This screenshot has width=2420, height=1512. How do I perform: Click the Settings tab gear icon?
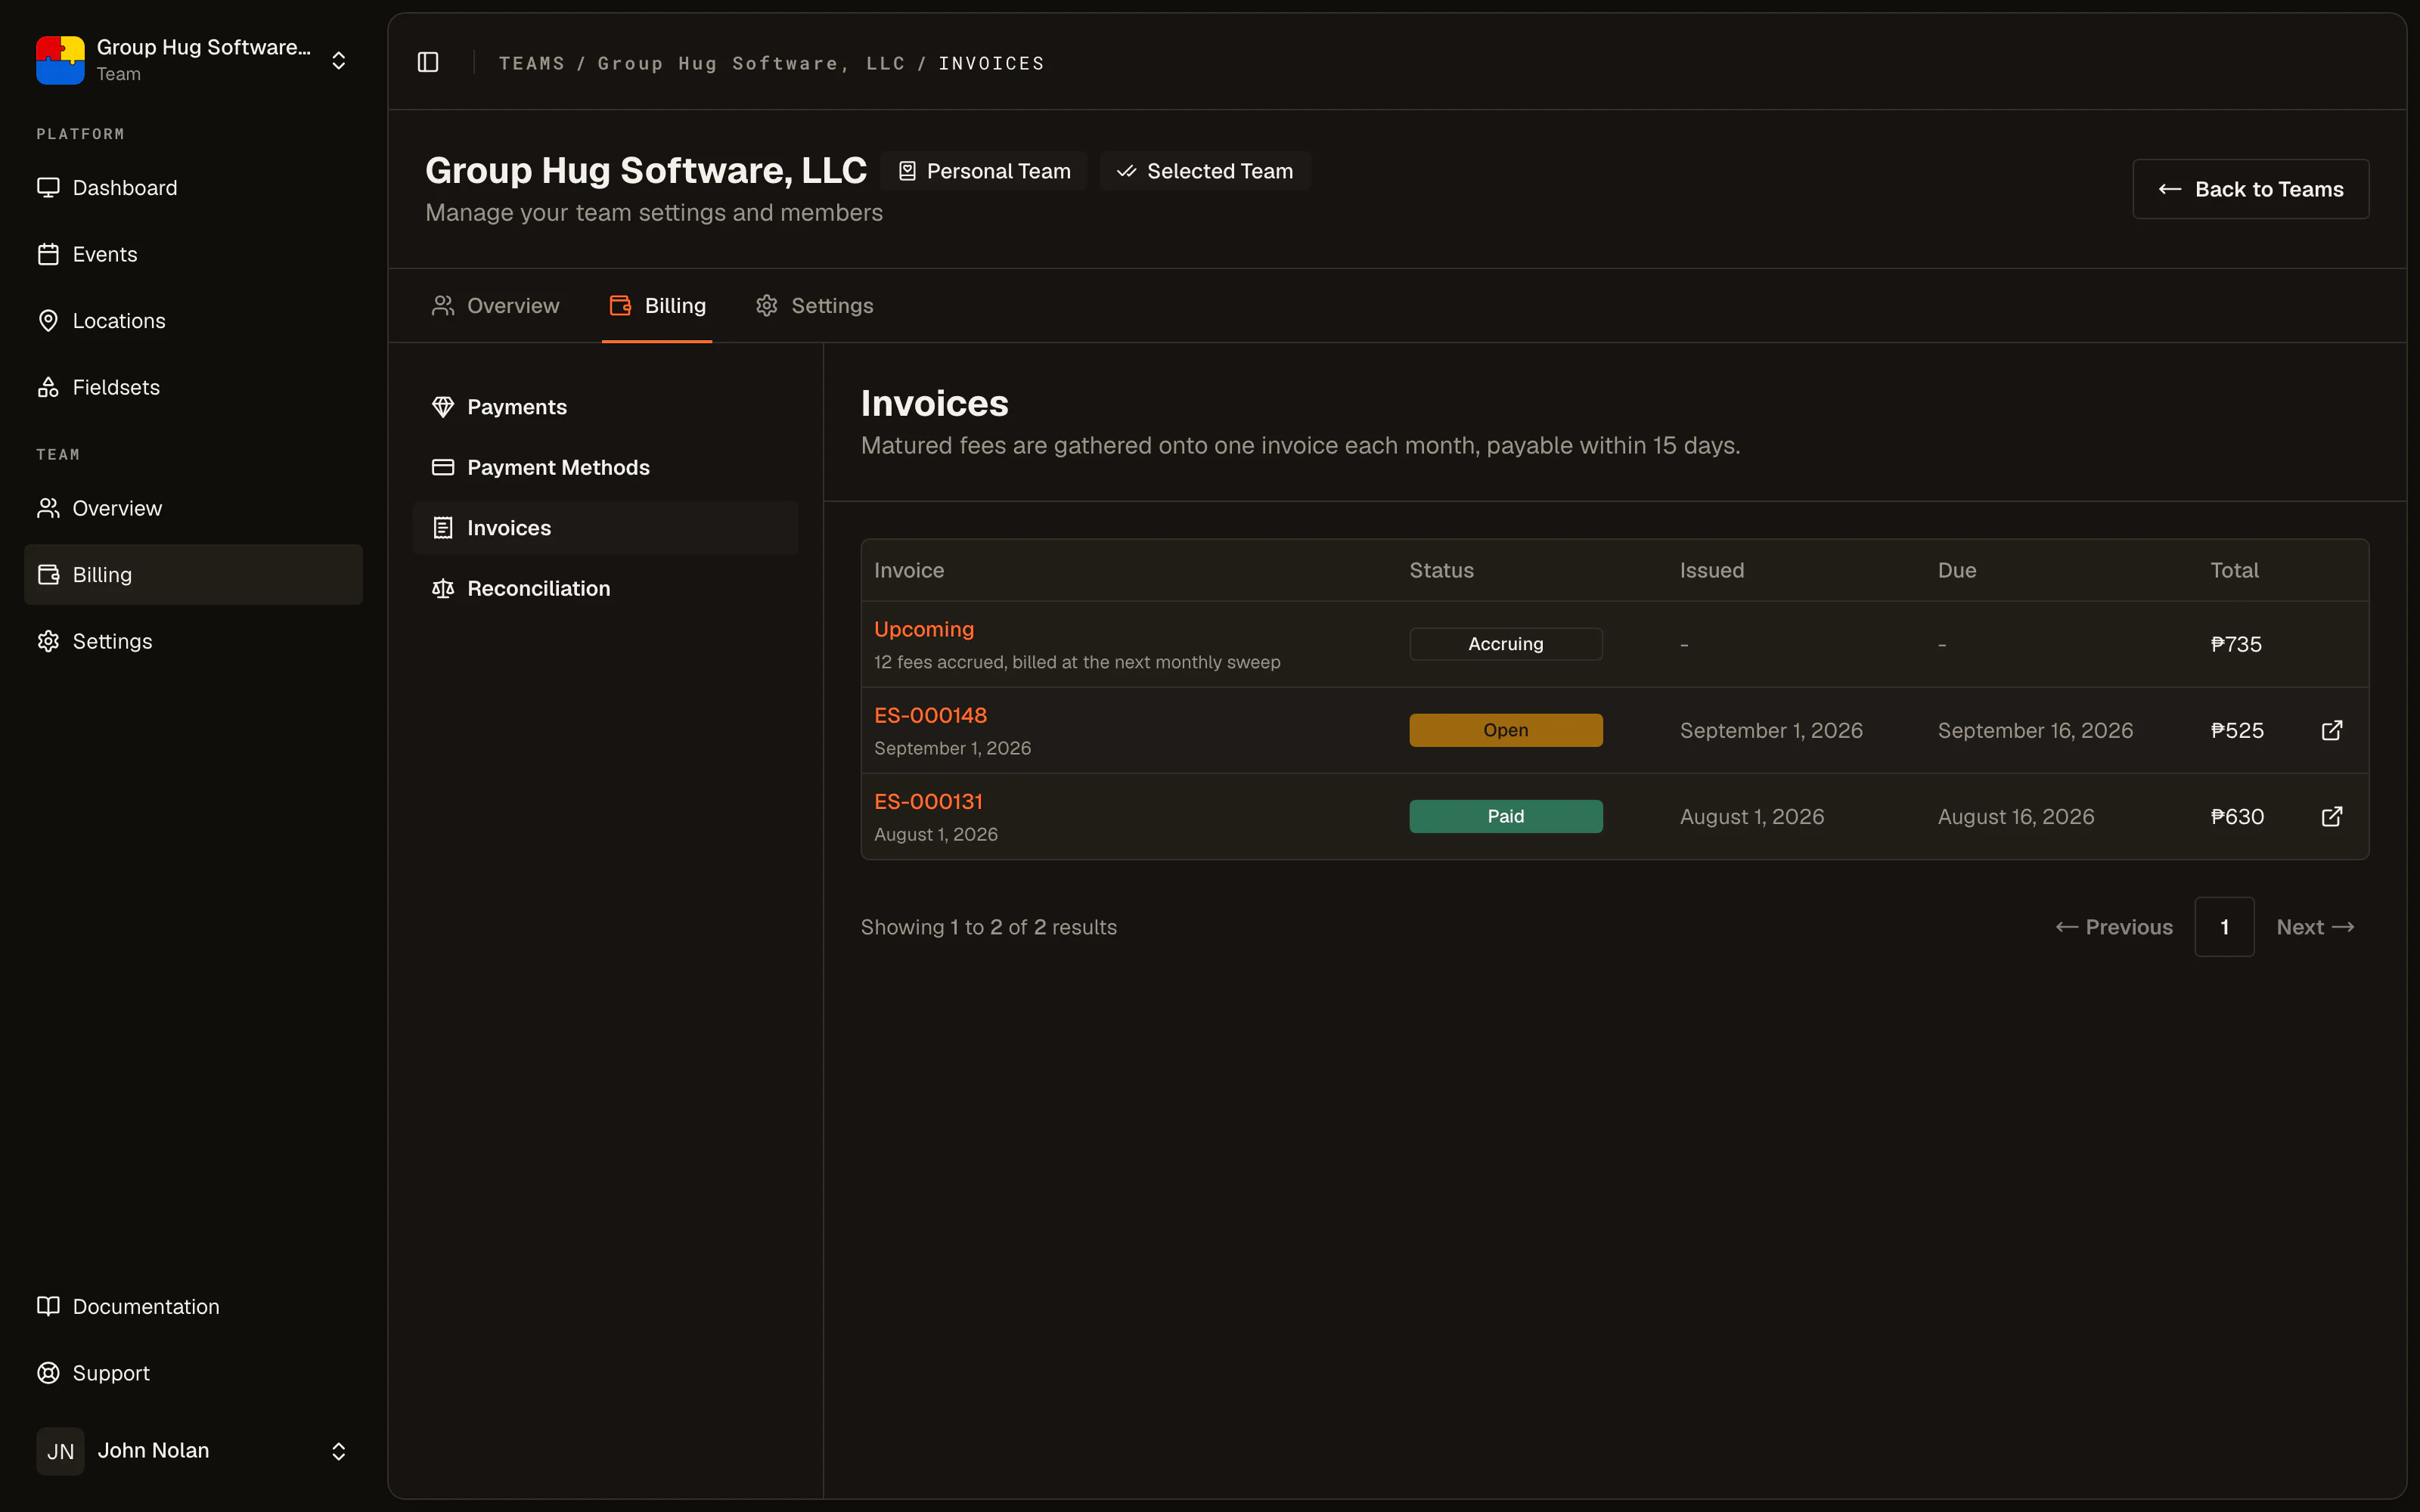coord(767,306)
